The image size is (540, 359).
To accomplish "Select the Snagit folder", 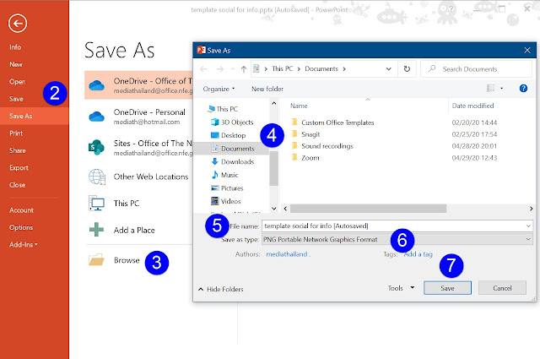I will [305, 134].
